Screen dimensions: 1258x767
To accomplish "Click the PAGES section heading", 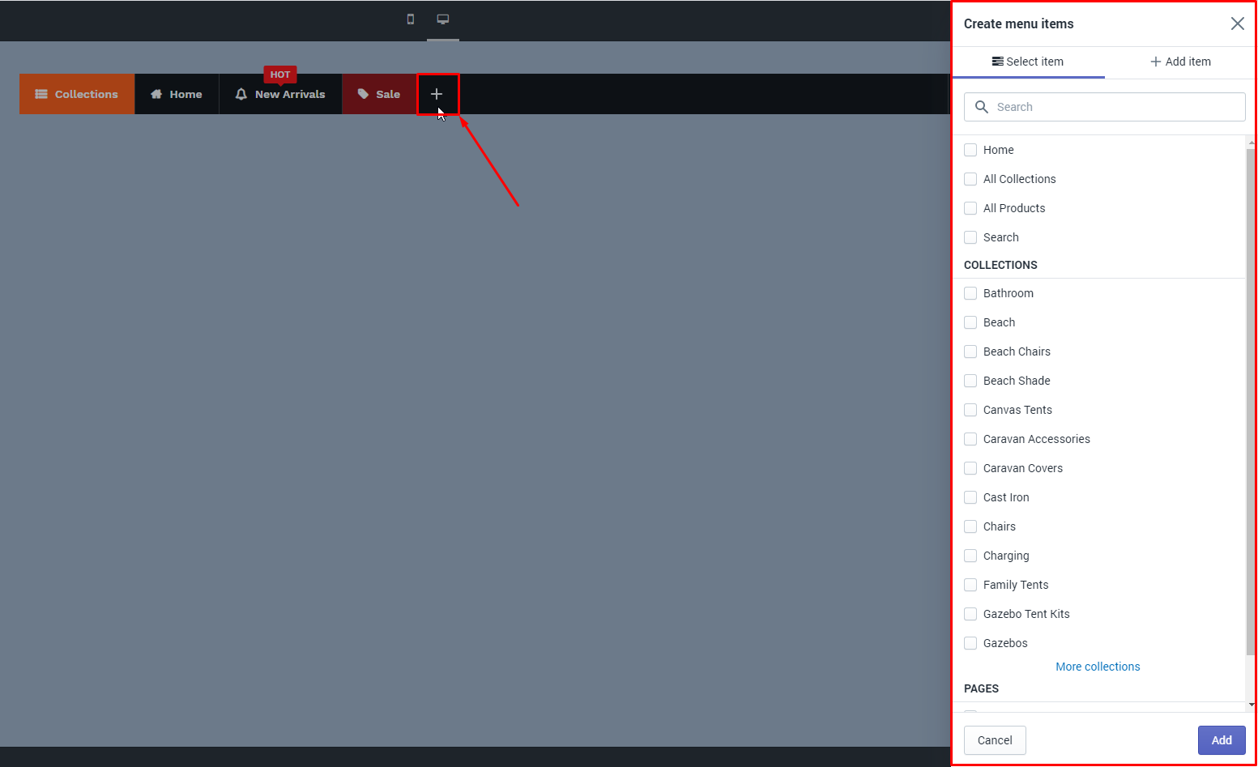I will pos(981,688).
